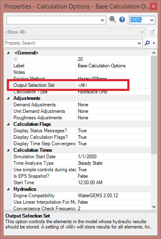
Task: Click the Property Search magnifier icon
Action: 147,43
